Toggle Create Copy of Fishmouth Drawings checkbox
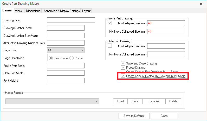The image size is (207, 121). click(123, 76)
